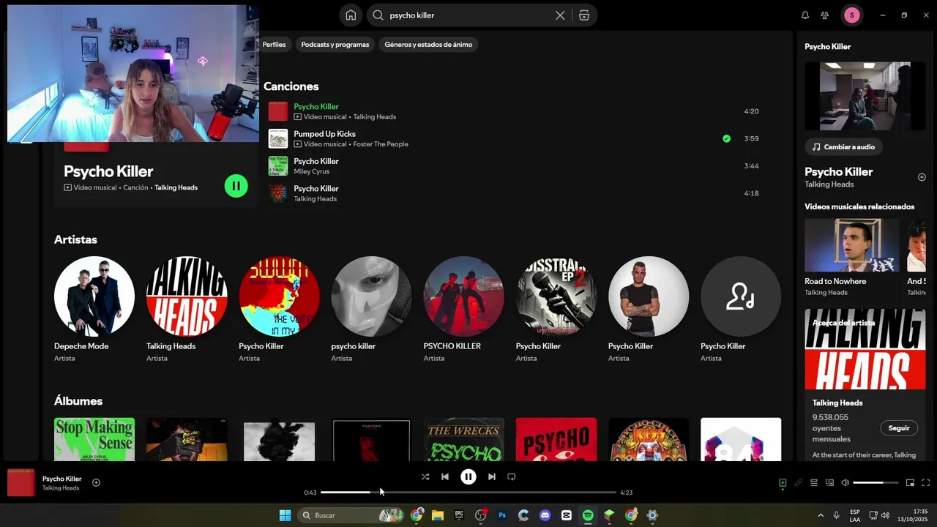Click the Cambiar a audio button
The image size is (937, 527).
[843, 147]
